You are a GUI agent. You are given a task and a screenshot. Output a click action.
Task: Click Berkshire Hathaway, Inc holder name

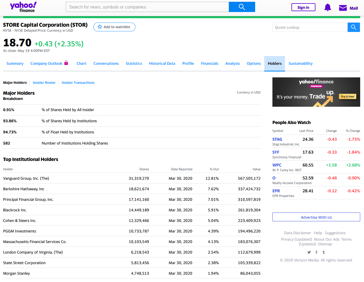click(x=24, y=189)
